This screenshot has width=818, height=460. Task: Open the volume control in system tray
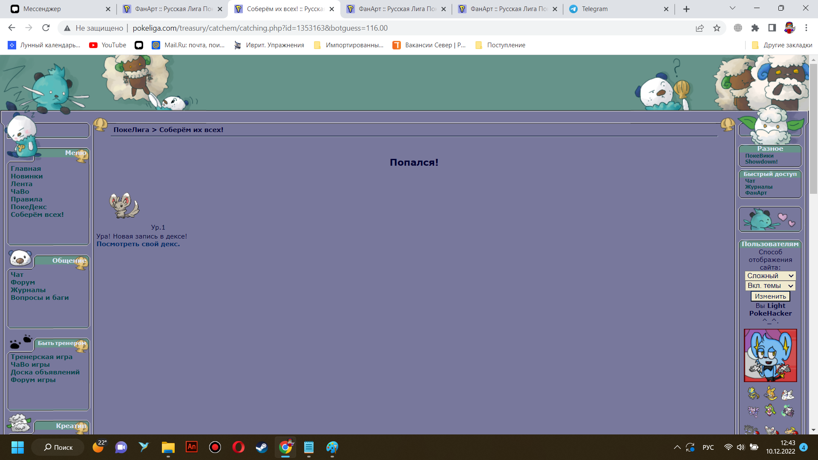(x=741, y=447)
